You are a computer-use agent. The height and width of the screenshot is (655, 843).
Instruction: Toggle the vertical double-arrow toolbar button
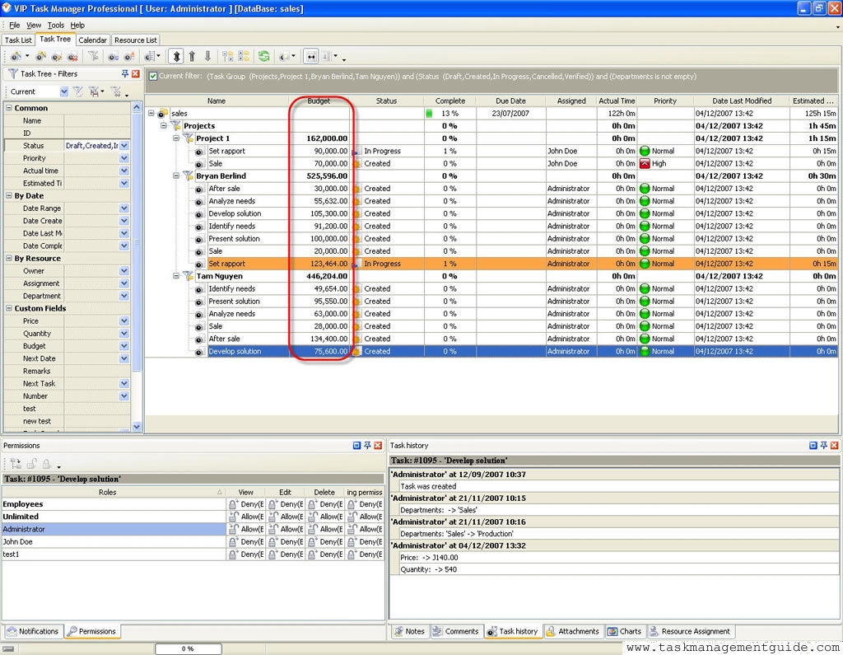(x=176, y=56)
